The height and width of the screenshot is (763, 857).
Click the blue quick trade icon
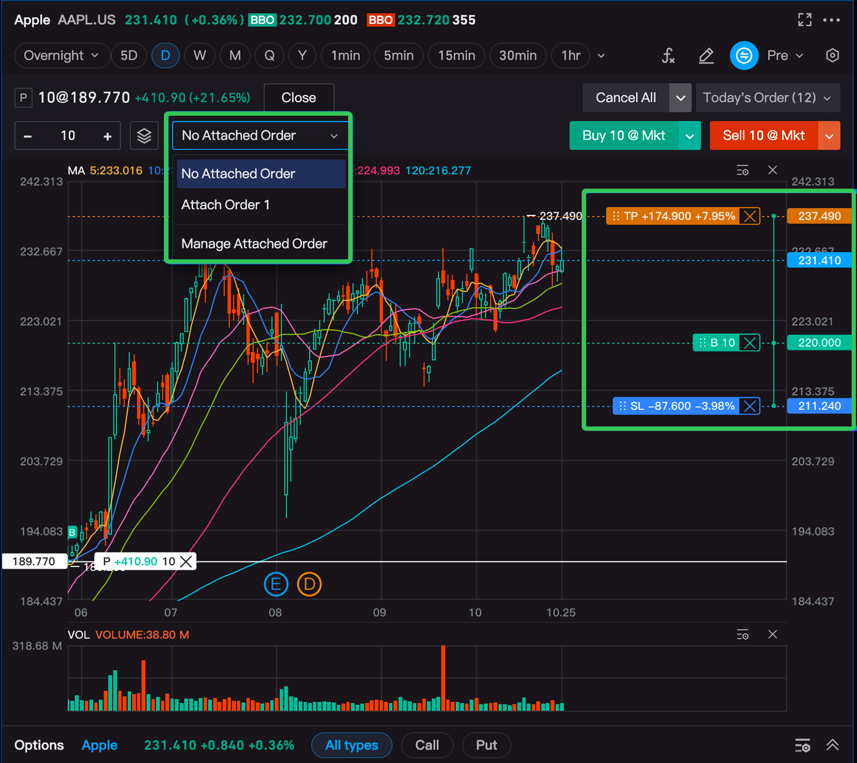(x=744, y=56)
